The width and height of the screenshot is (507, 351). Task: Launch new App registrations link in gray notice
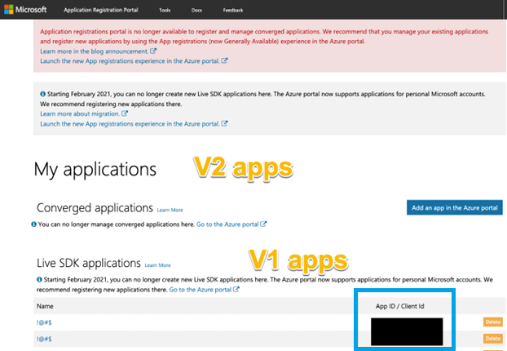tap(130, 124)
